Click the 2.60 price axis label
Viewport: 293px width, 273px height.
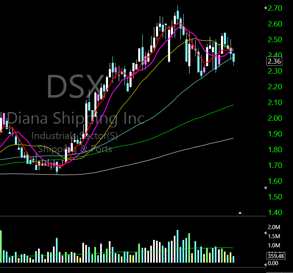coord(275,24)
